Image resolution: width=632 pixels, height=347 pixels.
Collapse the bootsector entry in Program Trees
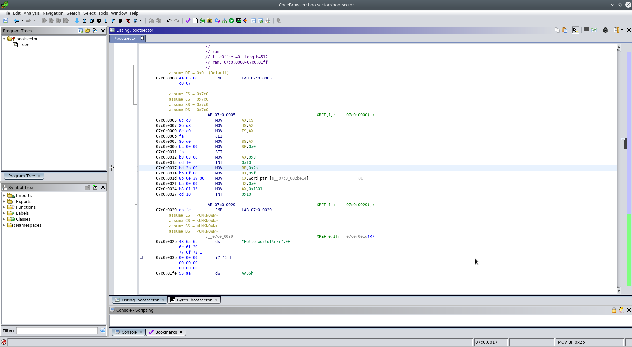pos(4,39)
